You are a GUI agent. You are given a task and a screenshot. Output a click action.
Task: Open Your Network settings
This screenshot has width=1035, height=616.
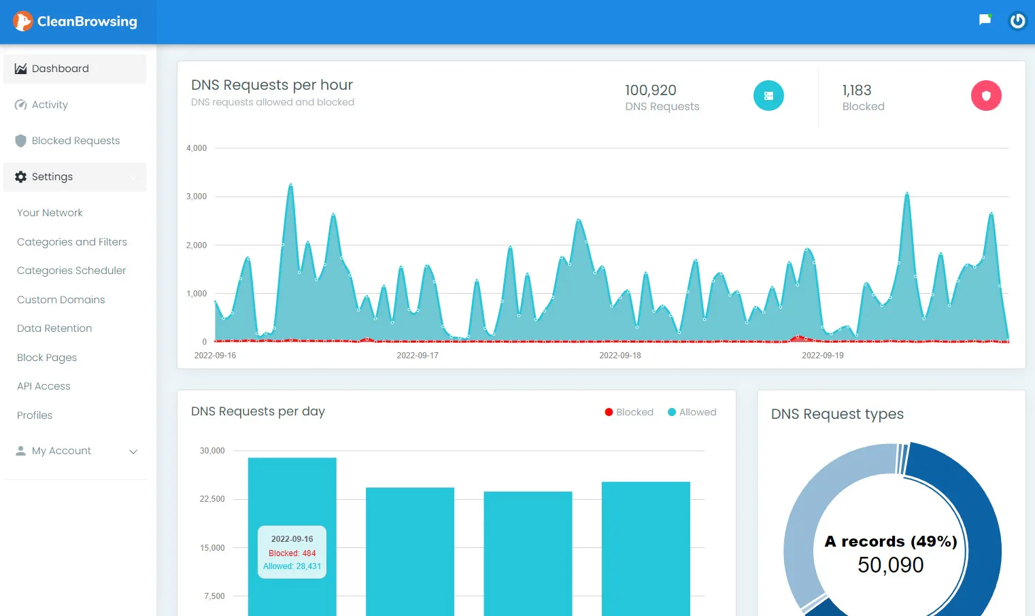[50, 213]
